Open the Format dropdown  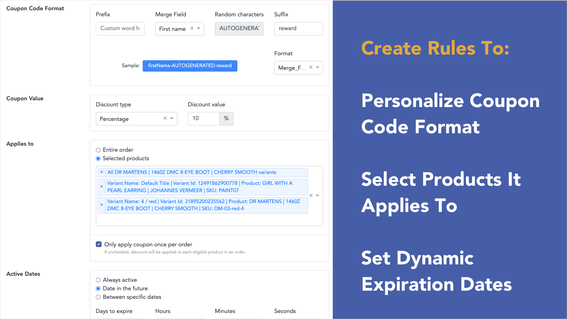pos(318,67)
